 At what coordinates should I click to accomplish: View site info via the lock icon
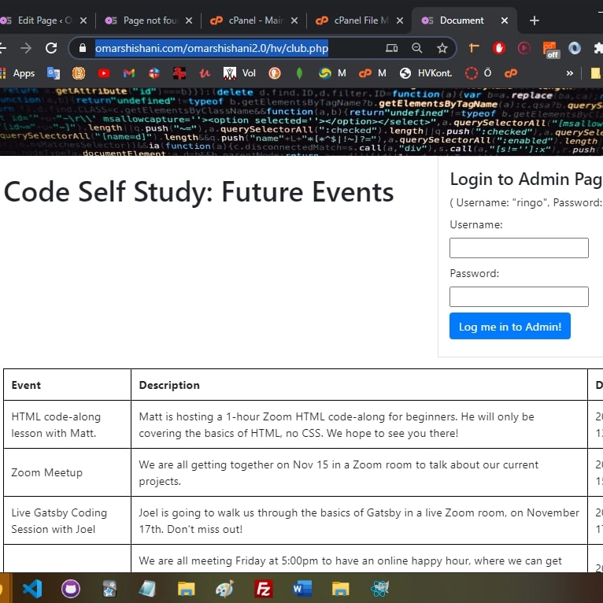pos(83,48)
